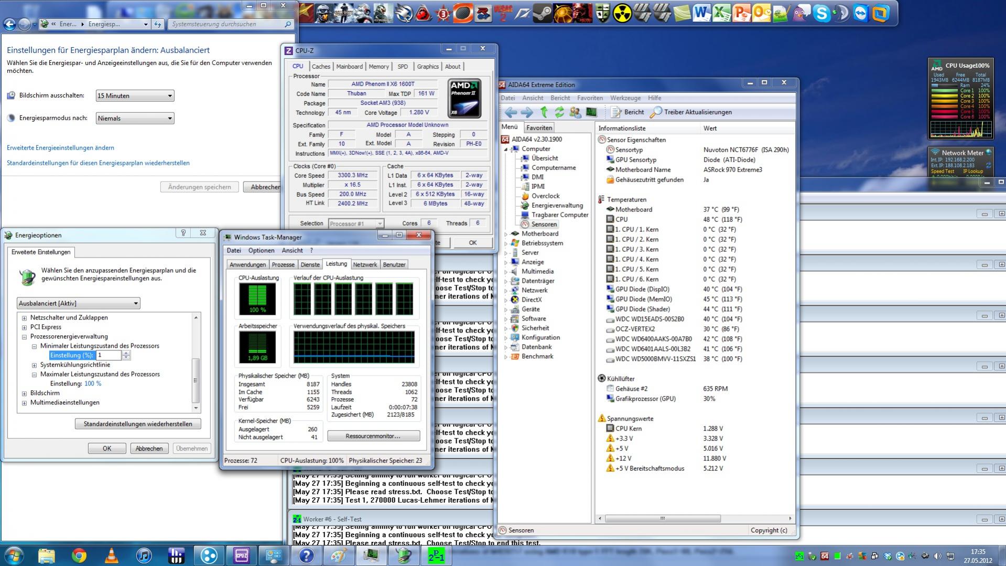This screenshot has height=566, width=1006.
Task: Open the Bericht report in AIDA64 toolbar
Action: point(628,112)
